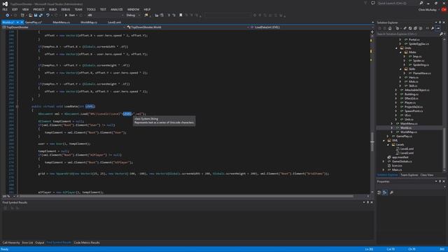The image size is (448, 252).
Task: Open the Team Explorer tab
Action: point(409,175)
